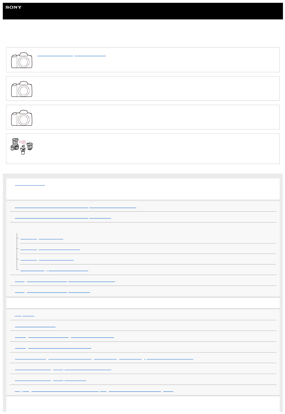Open first long link below the white box

[76, 207]
